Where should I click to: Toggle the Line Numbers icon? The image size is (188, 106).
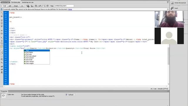(2, 38)
